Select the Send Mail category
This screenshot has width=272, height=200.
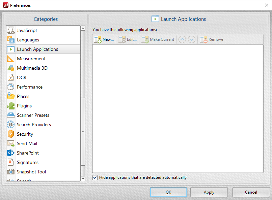pyautogui.click(x=27, y=143)
